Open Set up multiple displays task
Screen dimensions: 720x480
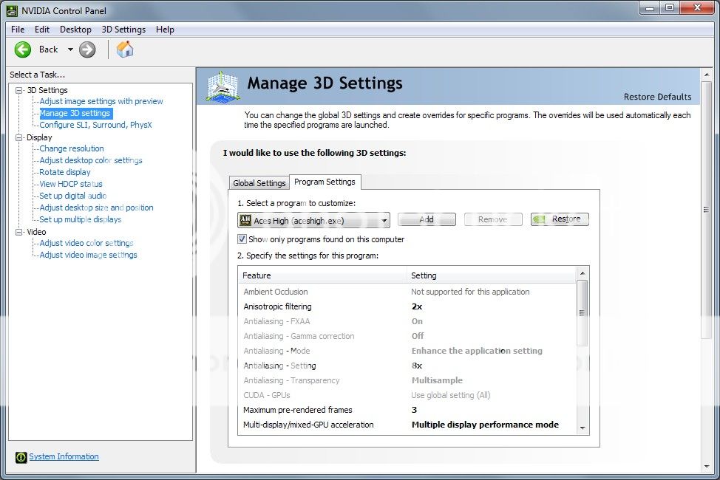coord(81,220)
